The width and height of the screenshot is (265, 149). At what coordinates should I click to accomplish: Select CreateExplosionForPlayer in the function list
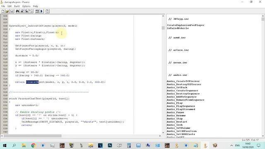185,25
